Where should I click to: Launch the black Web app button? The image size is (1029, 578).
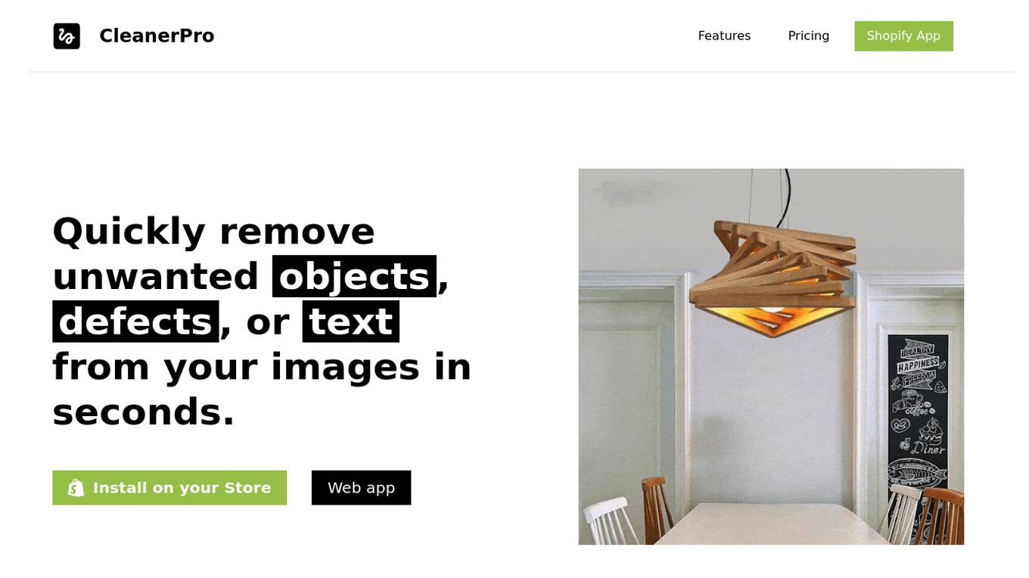[361, 488]
